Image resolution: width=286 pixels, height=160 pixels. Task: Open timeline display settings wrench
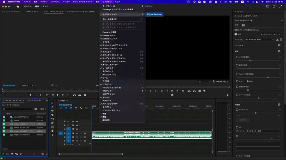(81, 108)
